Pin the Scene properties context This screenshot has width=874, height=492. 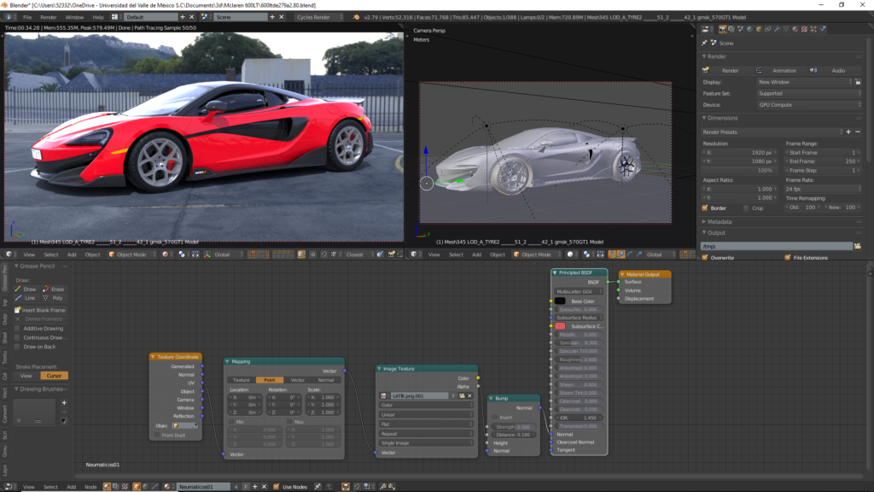705,43
